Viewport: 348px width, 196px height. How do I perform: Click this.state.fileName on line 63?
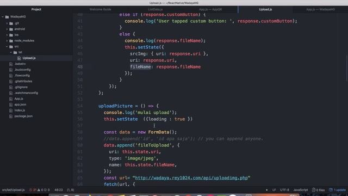[x=150, y=165]
